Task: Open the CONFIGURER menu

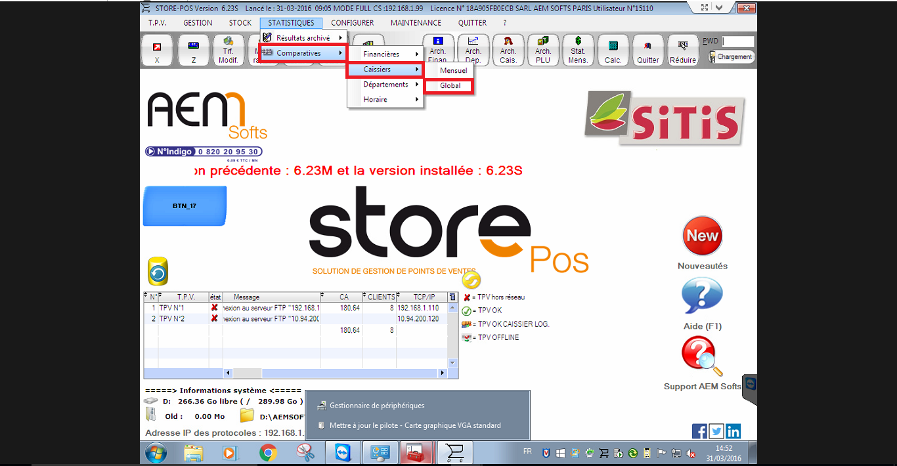Action: (x=352, y=23)
